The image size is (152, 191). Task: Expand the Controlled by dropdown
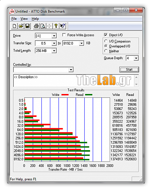click(x=71, y=70)
